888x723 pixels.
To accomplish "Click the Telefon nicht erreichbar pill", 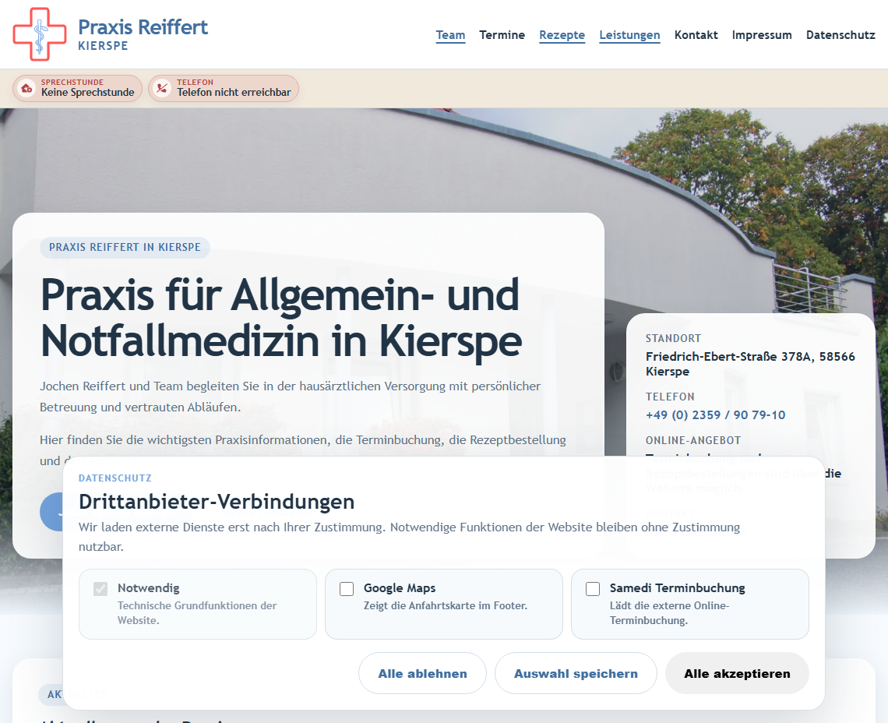I will click(x=224, y=88).
